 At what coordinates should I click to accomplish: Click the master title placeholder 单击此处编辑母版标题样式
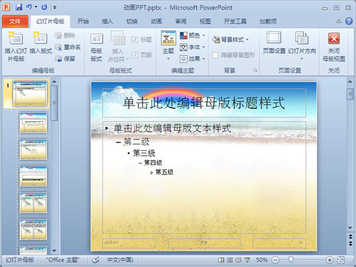(204, 103)
